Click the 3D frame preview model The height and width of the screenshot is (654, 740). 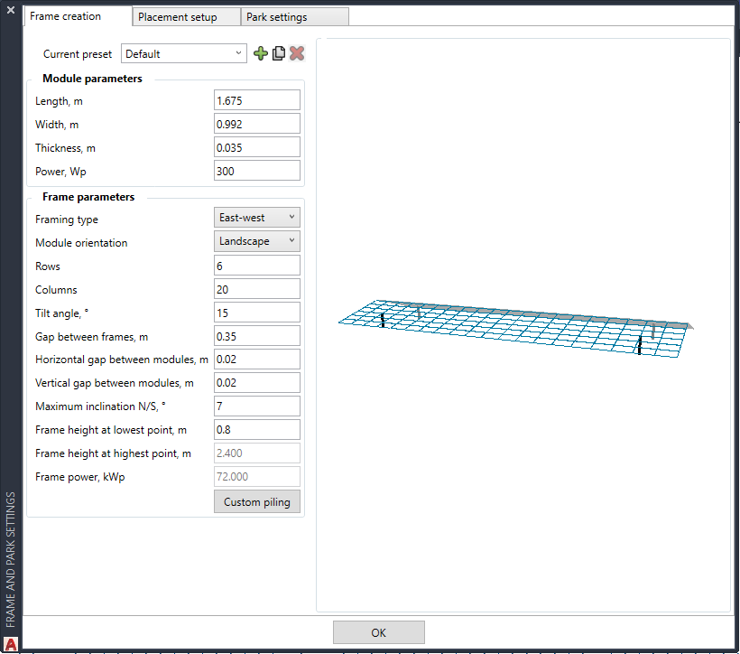tap(514, 325)
